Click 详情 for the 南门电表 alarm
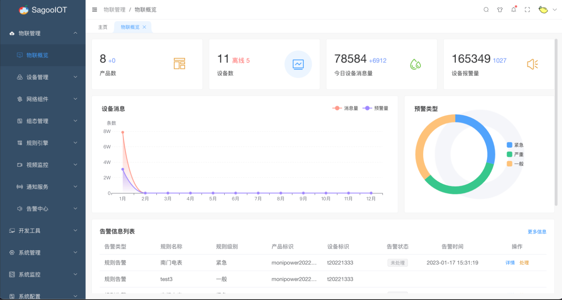This screenshot has width=562, height=300. [x=510, y=263]
